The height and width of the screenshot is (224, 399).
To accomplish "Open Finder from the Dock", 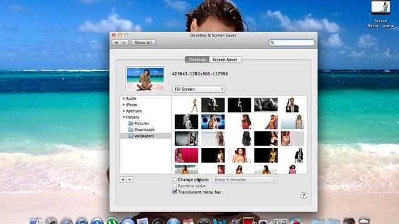I will click(x=36, y=221).
